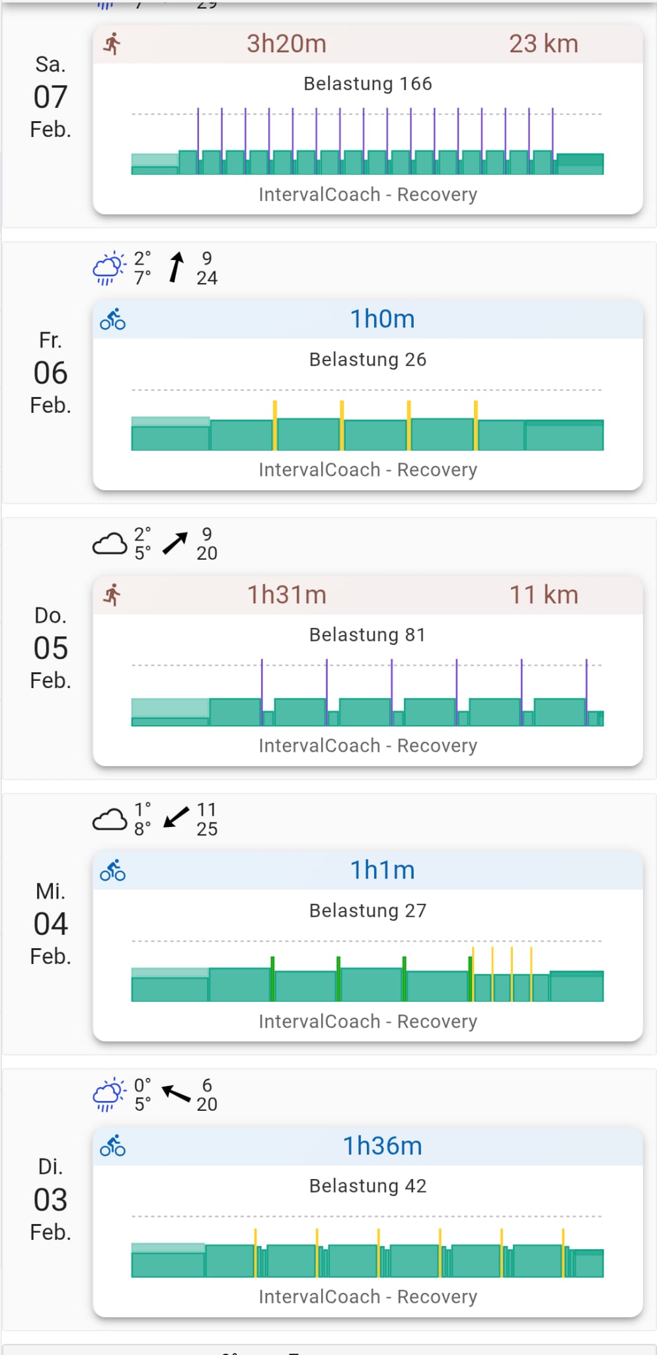Viewport: 657px width, 1355px height.
Task: Select the Belastung 81 interval chart
Action: point(367,694)
